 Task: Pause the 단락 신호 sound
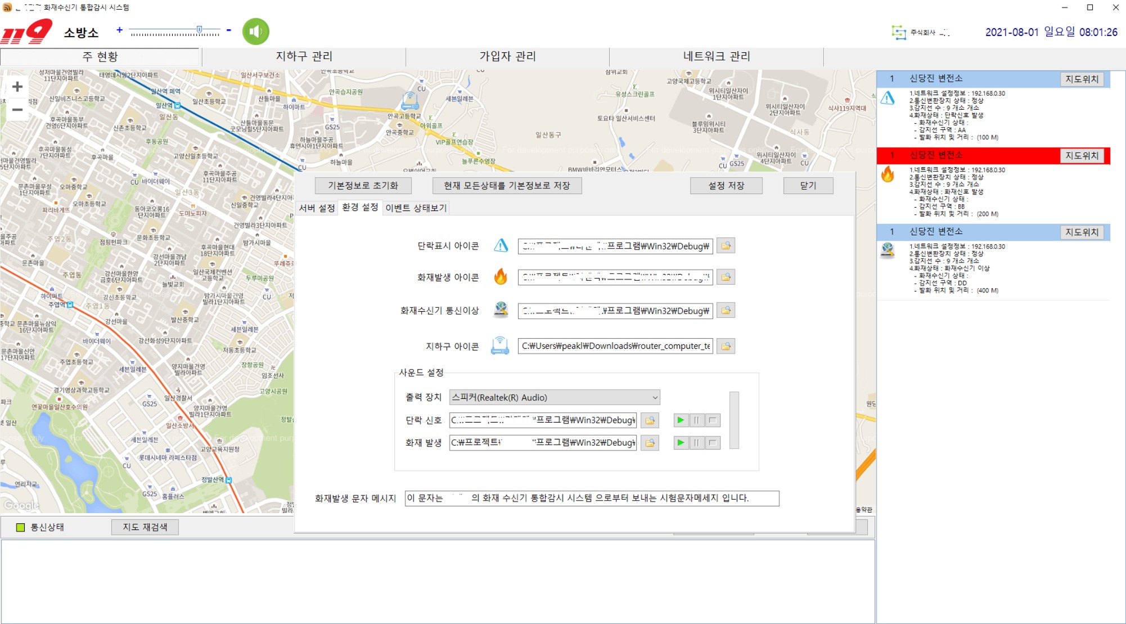pos(696,420)
